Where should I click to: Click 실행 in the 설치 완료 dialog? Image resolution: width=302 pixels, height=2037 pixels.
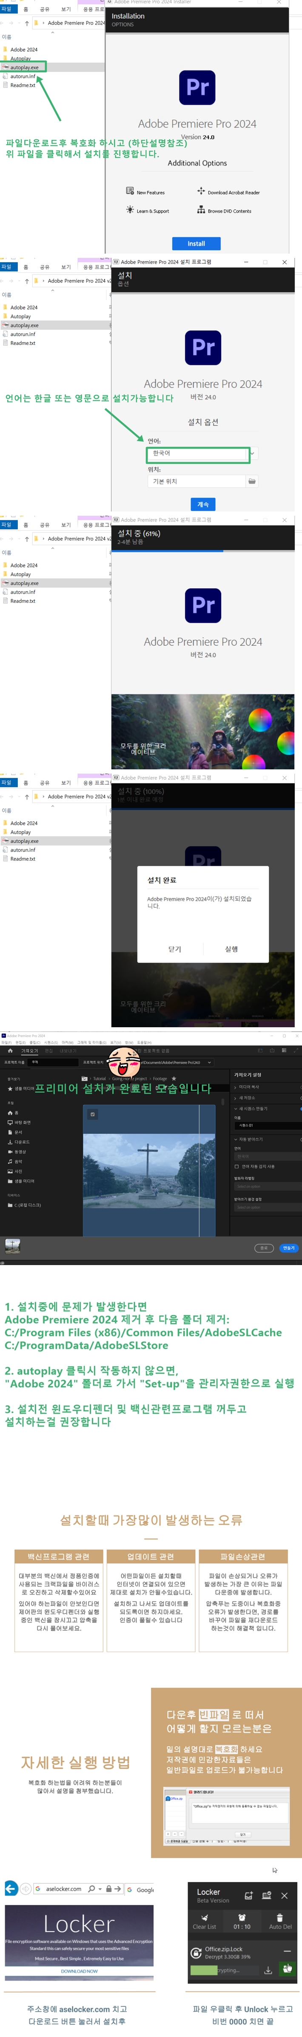point(231,949)
